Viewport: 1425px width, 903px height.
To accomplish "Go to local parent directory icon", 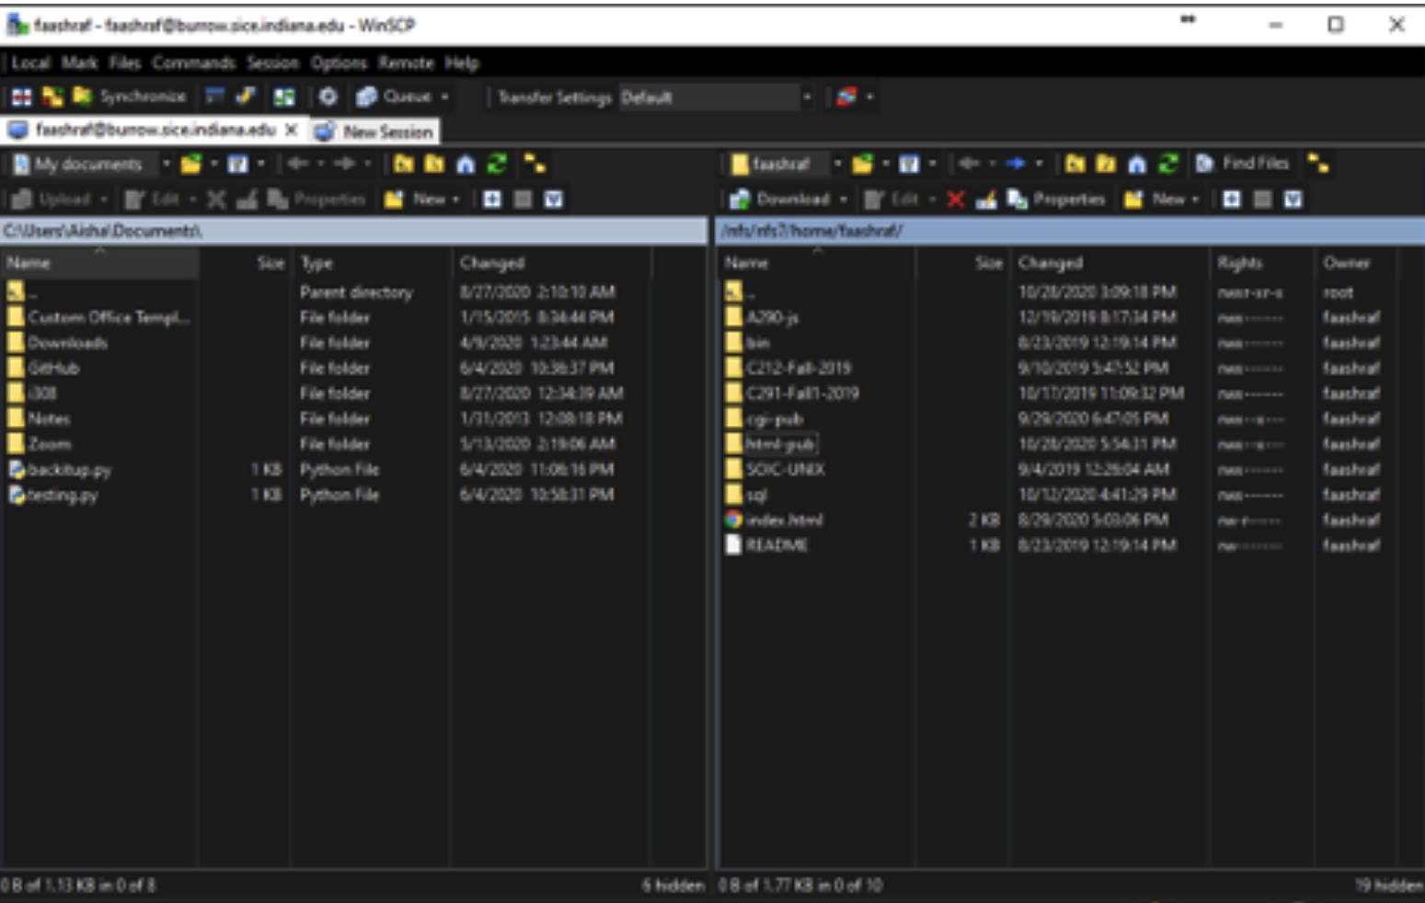I will (404, 165).
